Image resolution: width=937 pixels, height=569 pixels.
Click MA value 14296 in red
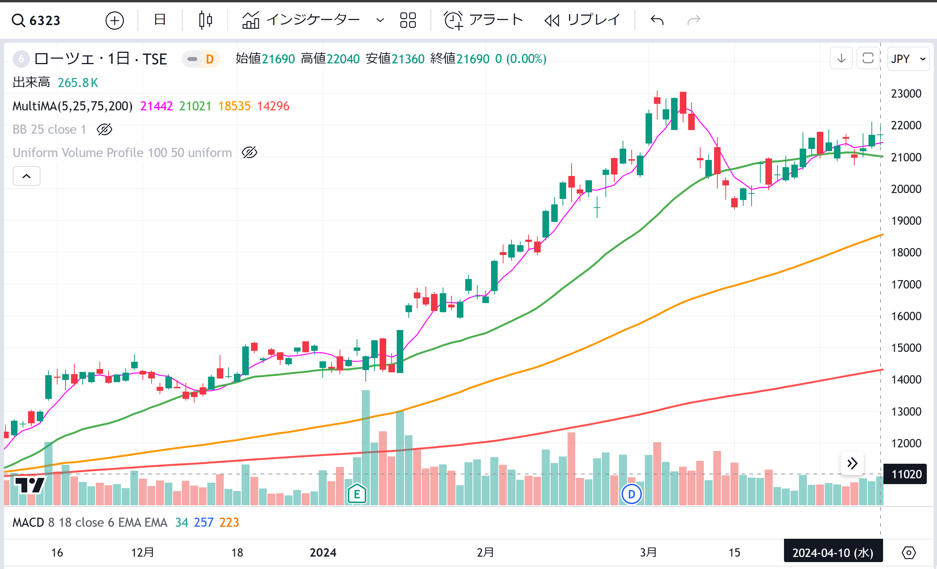273,106
